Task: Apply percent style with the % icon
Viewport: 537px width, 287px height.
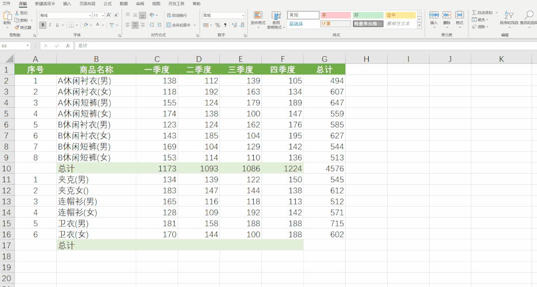Action: coord(217,25)
